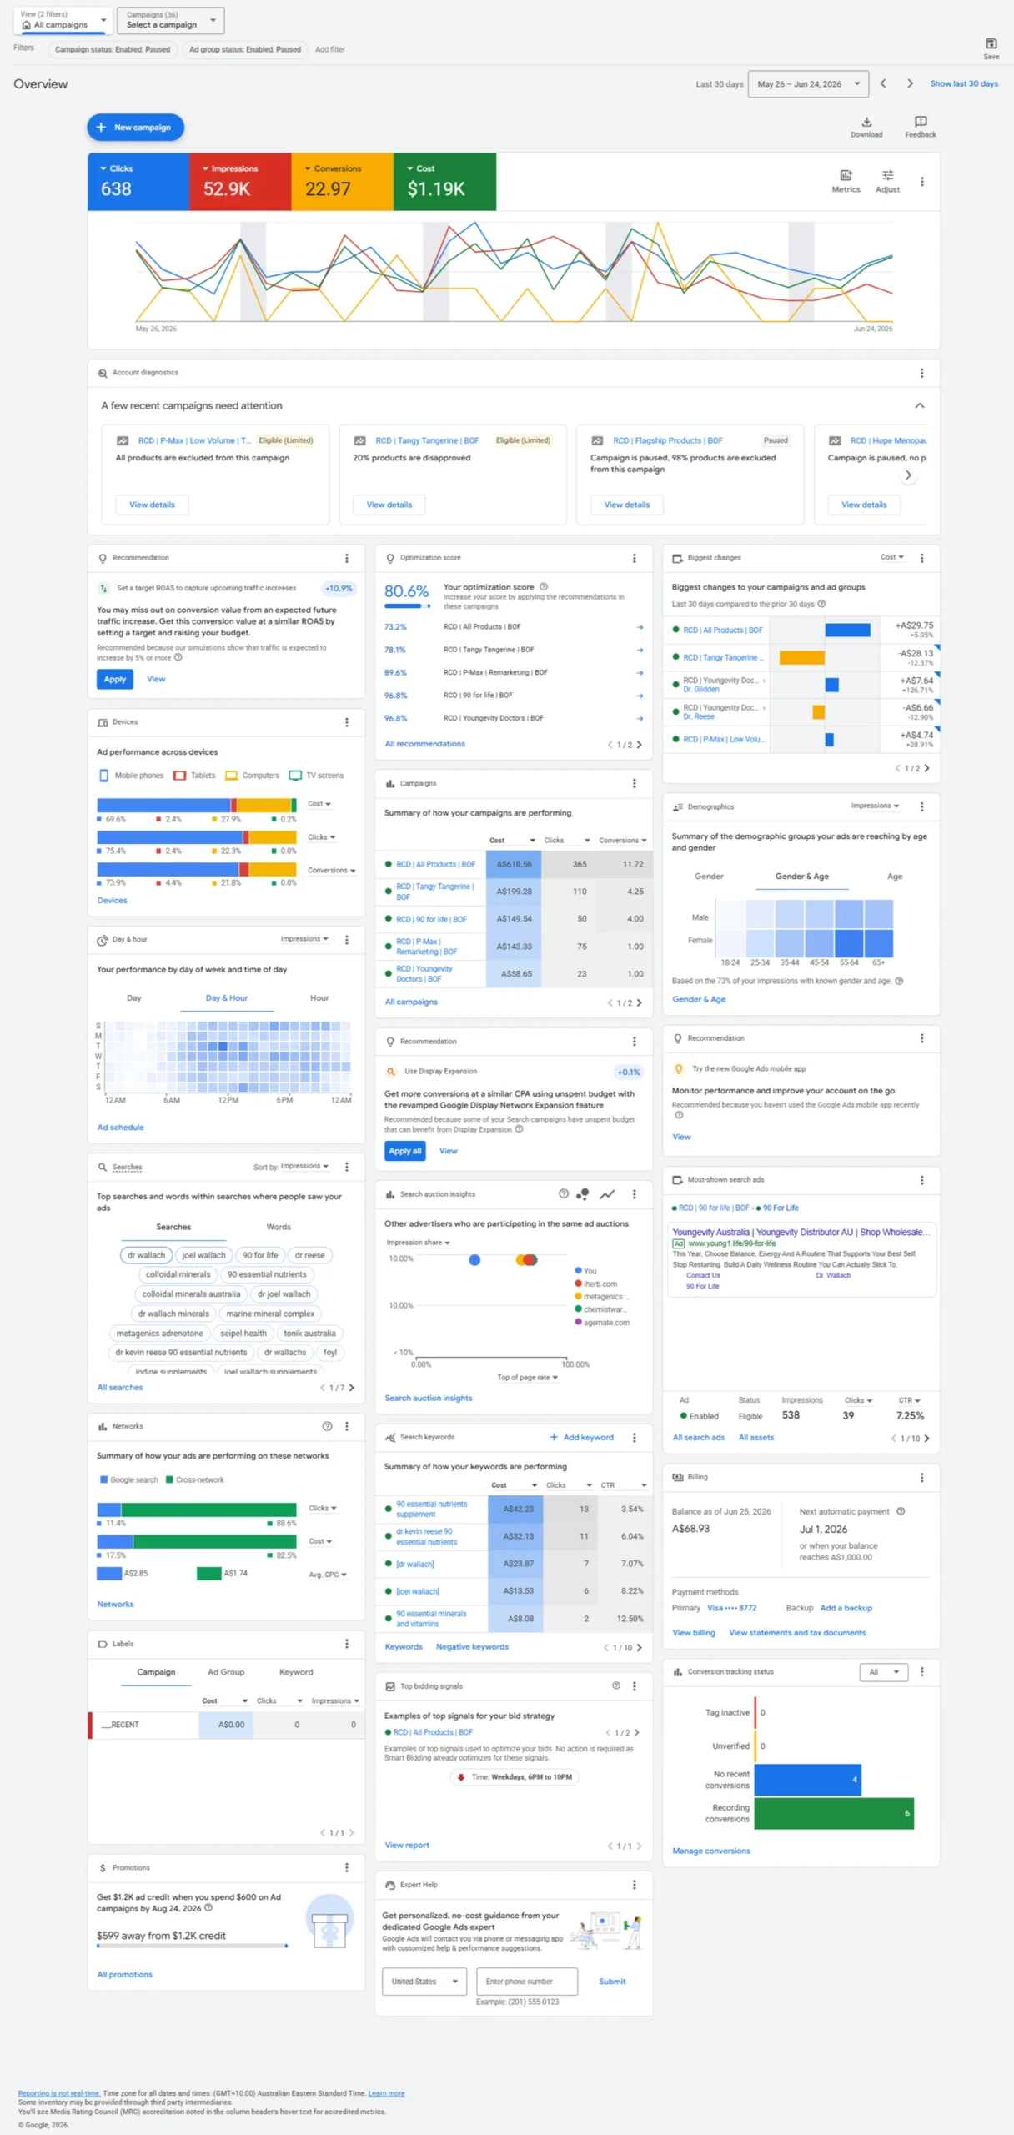Toggle TV screens legend checkbox
Image resolution: width=1014 pixels, height=2135 pixels.
click(x=294, y=776)
